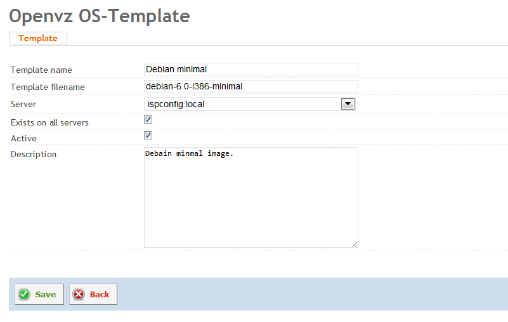Switch to the Template tab

pos(38,38)
